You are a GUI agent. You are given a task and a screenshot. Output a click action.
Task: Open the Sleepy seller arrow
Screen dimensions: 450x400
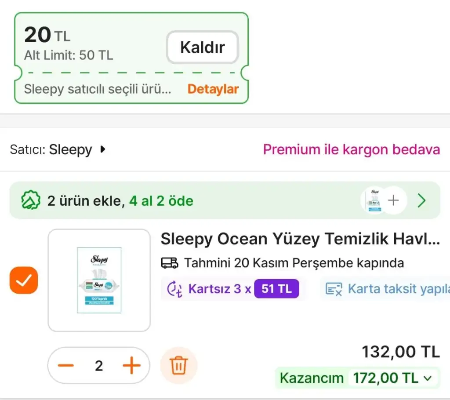click(x=103, y=149)
